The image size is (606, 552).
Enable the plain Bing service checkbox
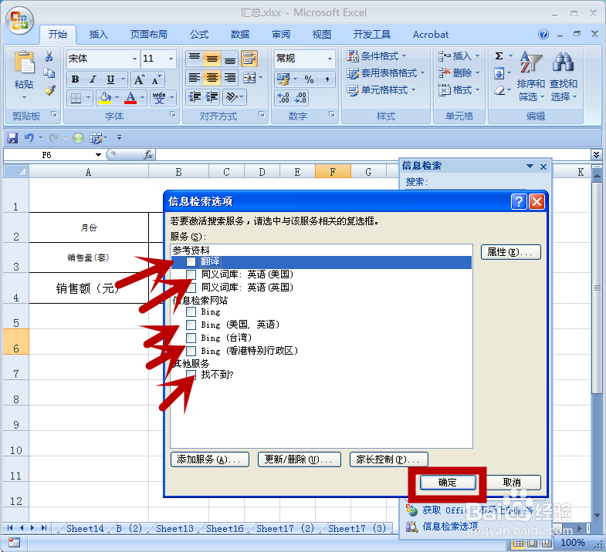point(191,311)
